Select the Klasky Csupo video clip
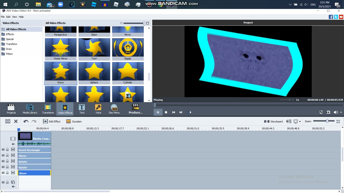Screen dimensions: 344x193 pyautogui.click(x=34, y=136)
